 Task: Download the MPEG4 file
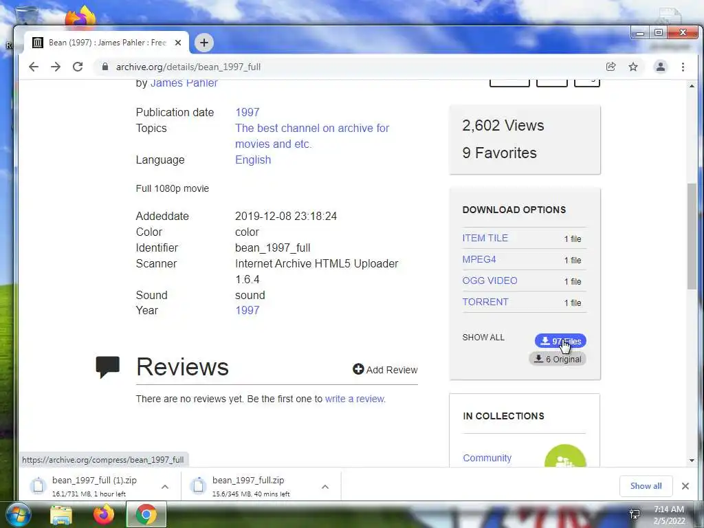(x=479, y=259)
